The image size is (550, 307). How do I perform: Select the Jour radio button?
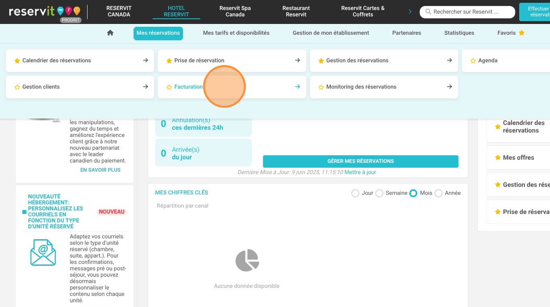point(355,193)
